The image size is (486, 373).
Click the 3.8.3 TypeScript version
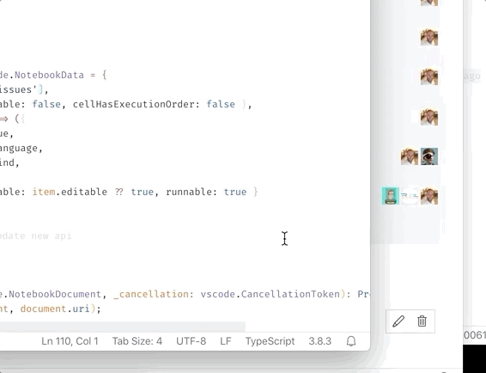pyautogui.click(x=320, y=341)
